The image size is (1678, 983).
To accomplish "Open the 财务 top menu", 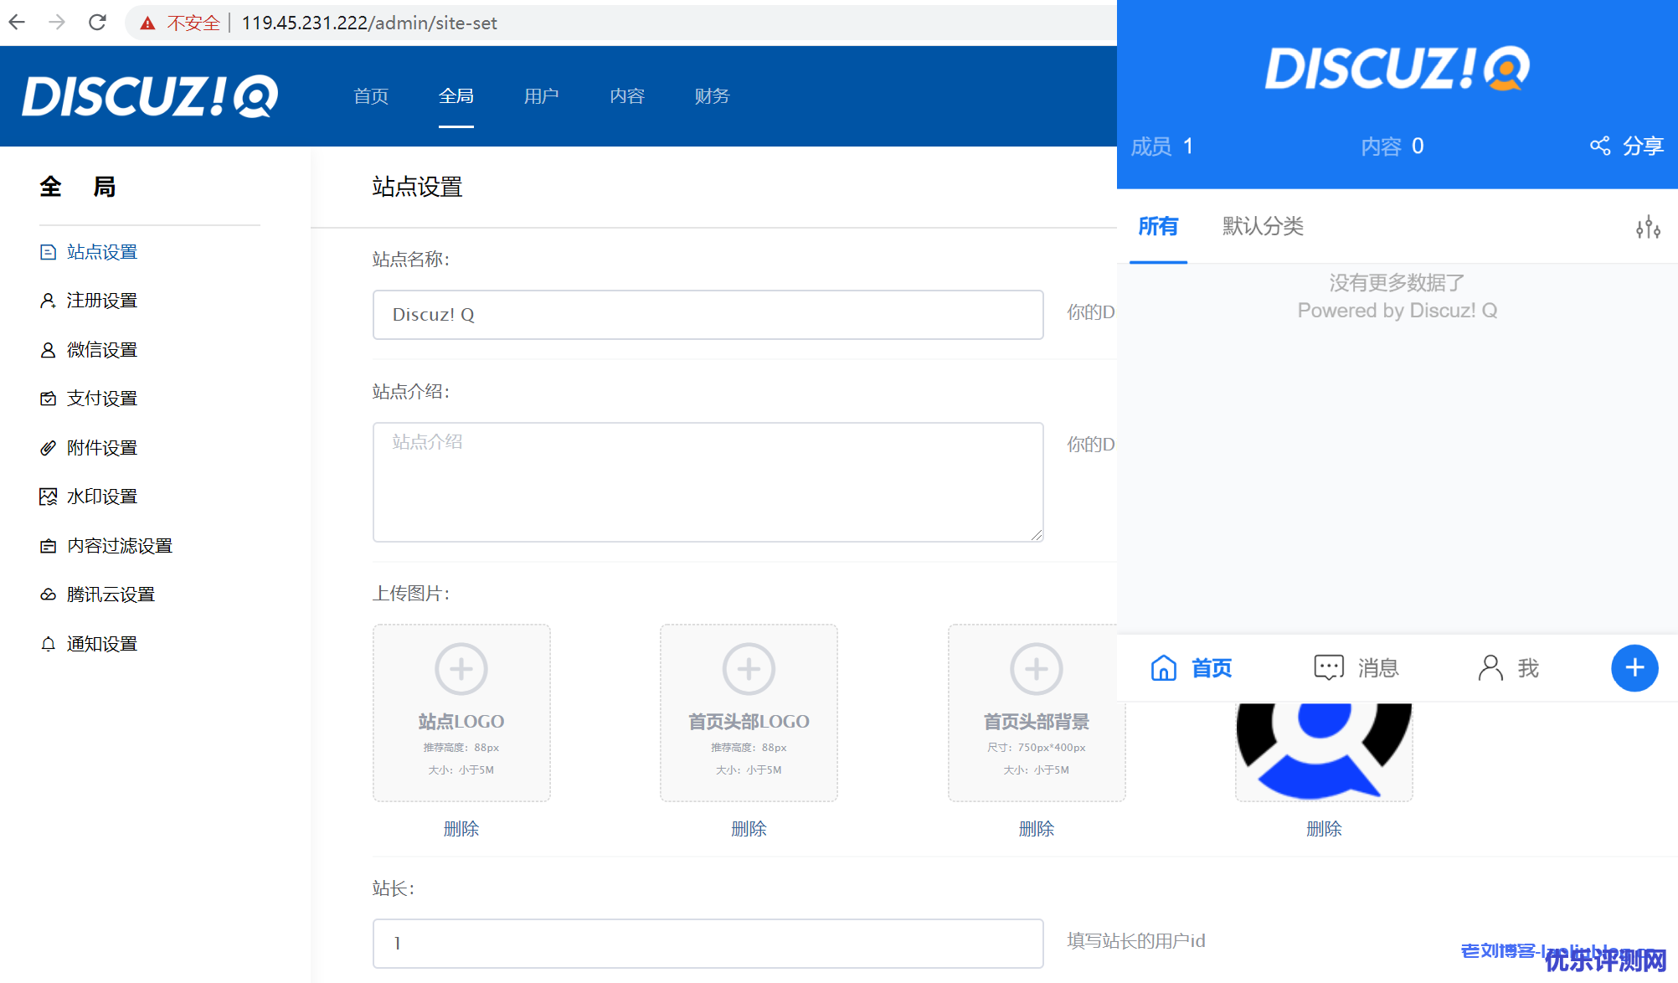I will pyautogui.click(x=712, y=96).
